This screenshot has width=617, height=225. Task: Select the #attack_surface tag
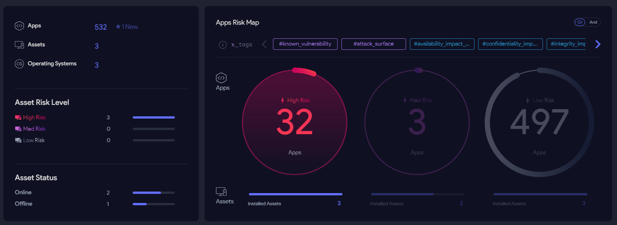[373, 44]
